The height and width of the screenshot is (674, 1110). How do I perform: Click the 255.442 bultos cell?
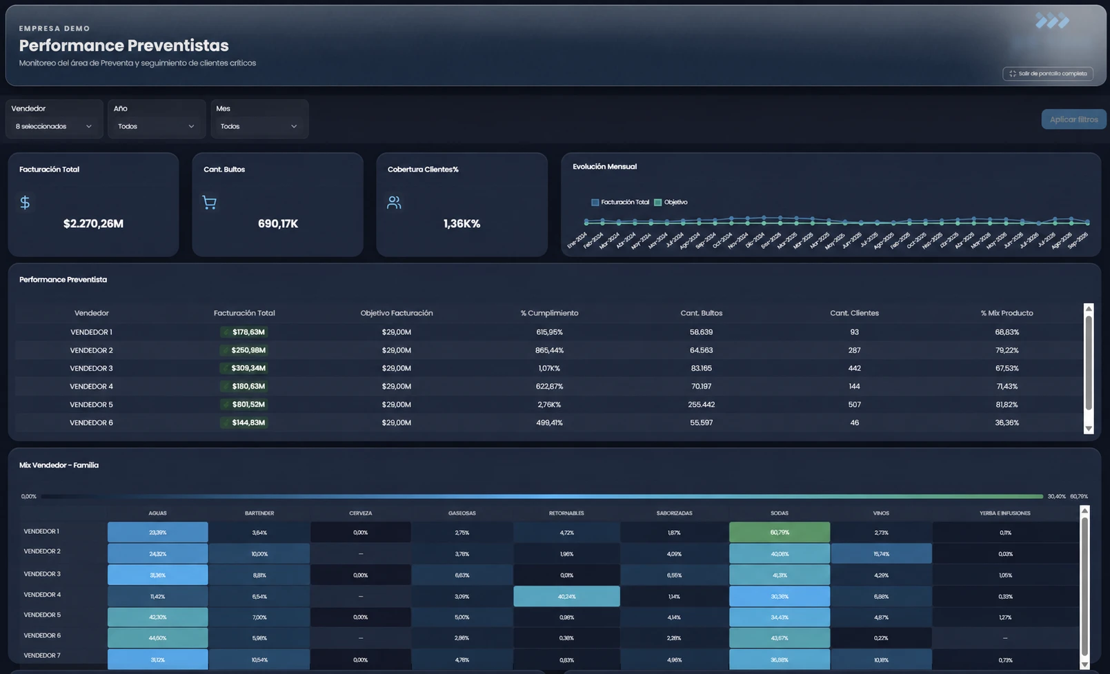click(702, 405)
